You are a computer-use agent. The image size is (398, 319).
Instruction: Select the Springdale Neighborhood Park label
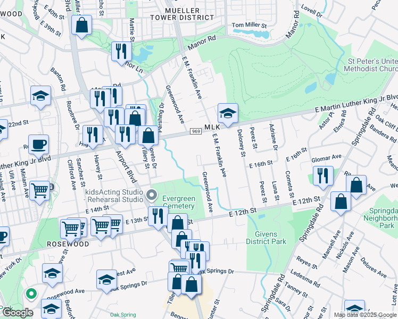(x=380, y=218)
